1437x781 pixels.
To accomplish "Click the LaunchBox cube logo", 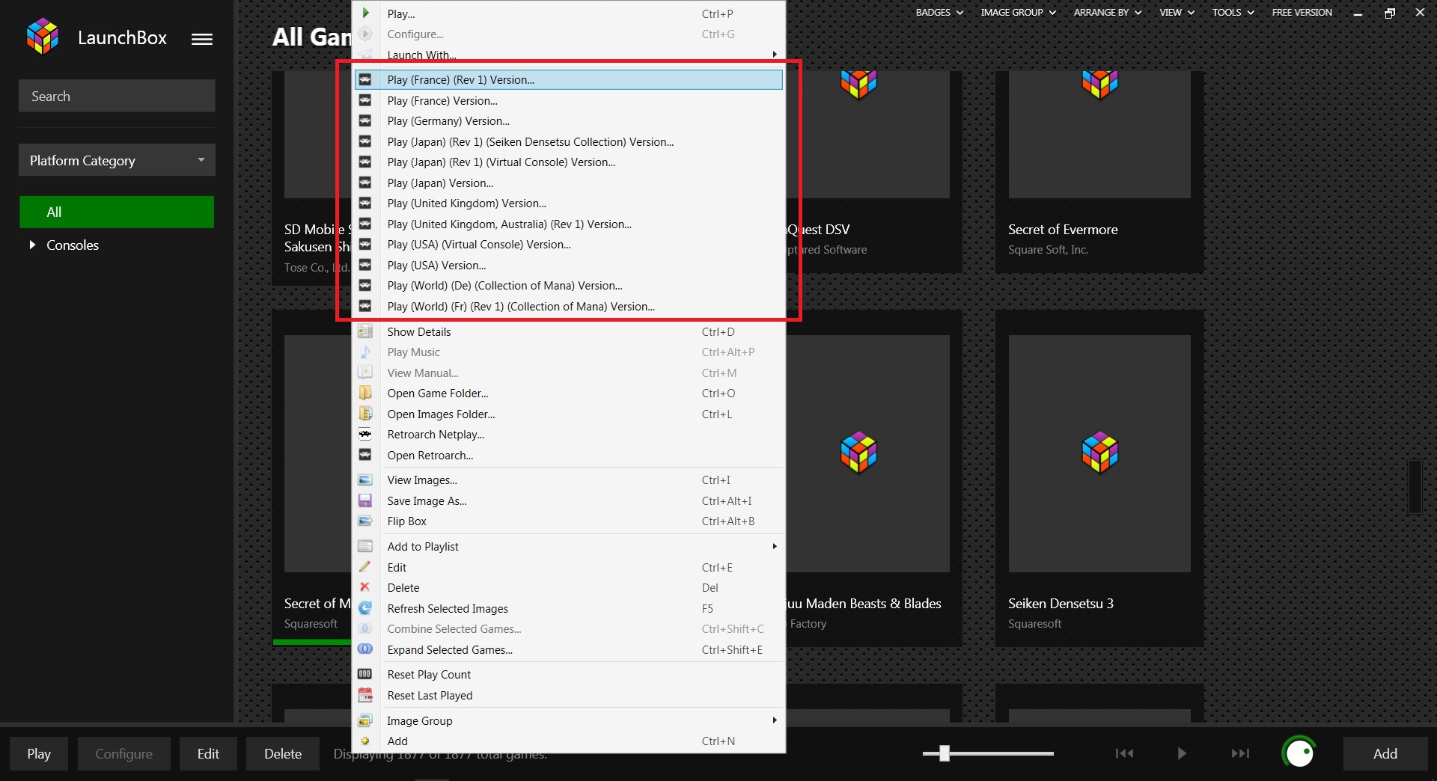I will click(x=42, y=37).
